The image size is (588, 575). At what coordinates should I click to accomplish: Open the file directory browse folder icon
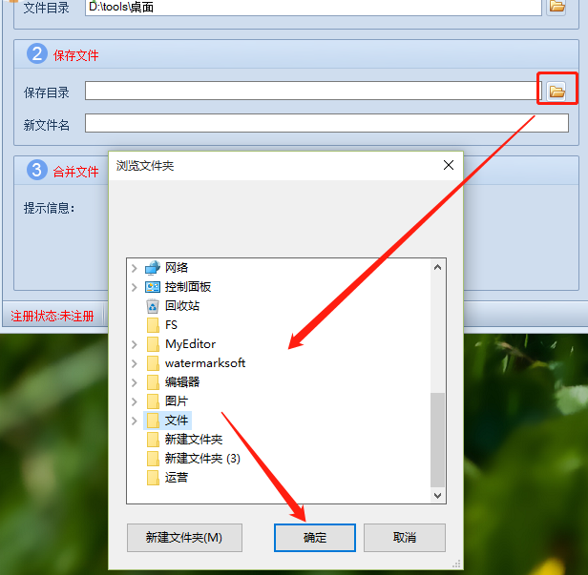(x=556, y=7)
